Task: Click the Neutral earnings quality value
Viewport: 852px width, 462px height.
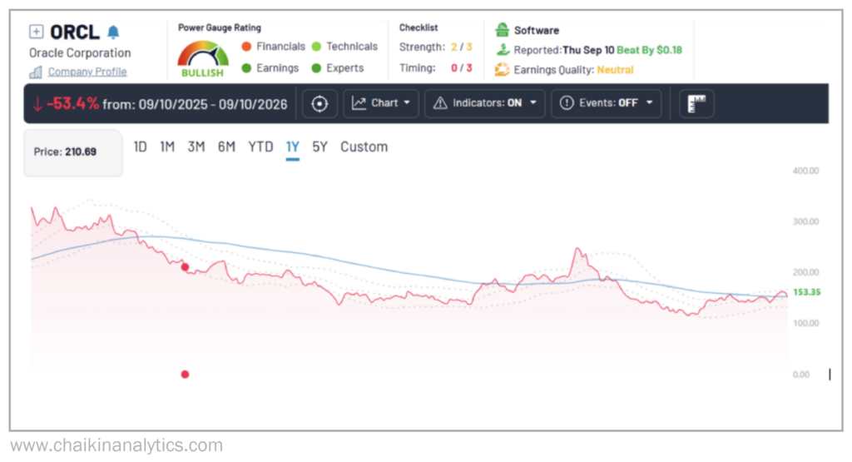Action: coord(615,70)
